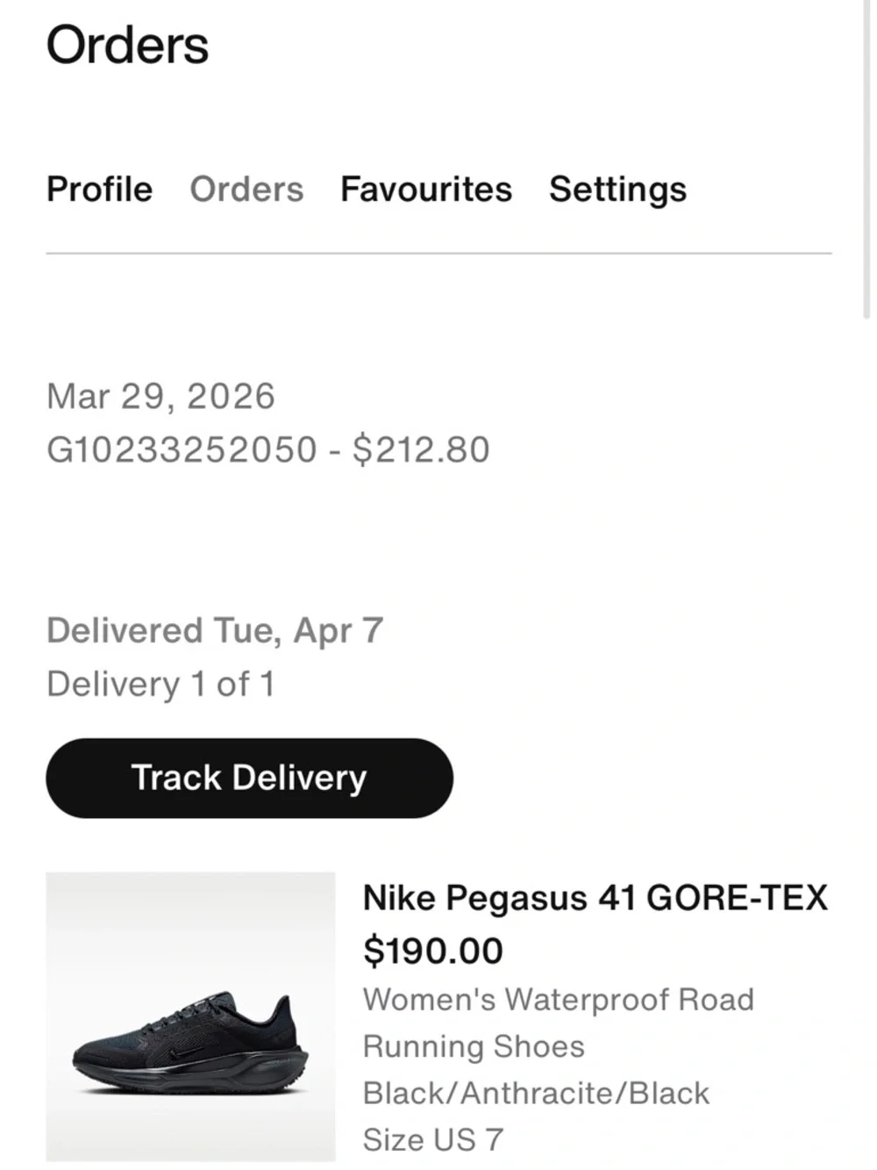Image resolution: width=877 pixels, height=1170 pixels.
Task: Click the Women's Waterproof Road Running Shoes description
Action: coord(559,1023)
